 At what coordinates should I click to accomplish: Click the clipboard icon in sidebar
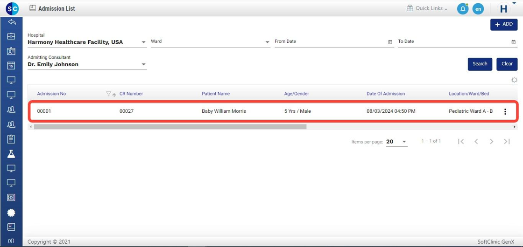(11, 139)
